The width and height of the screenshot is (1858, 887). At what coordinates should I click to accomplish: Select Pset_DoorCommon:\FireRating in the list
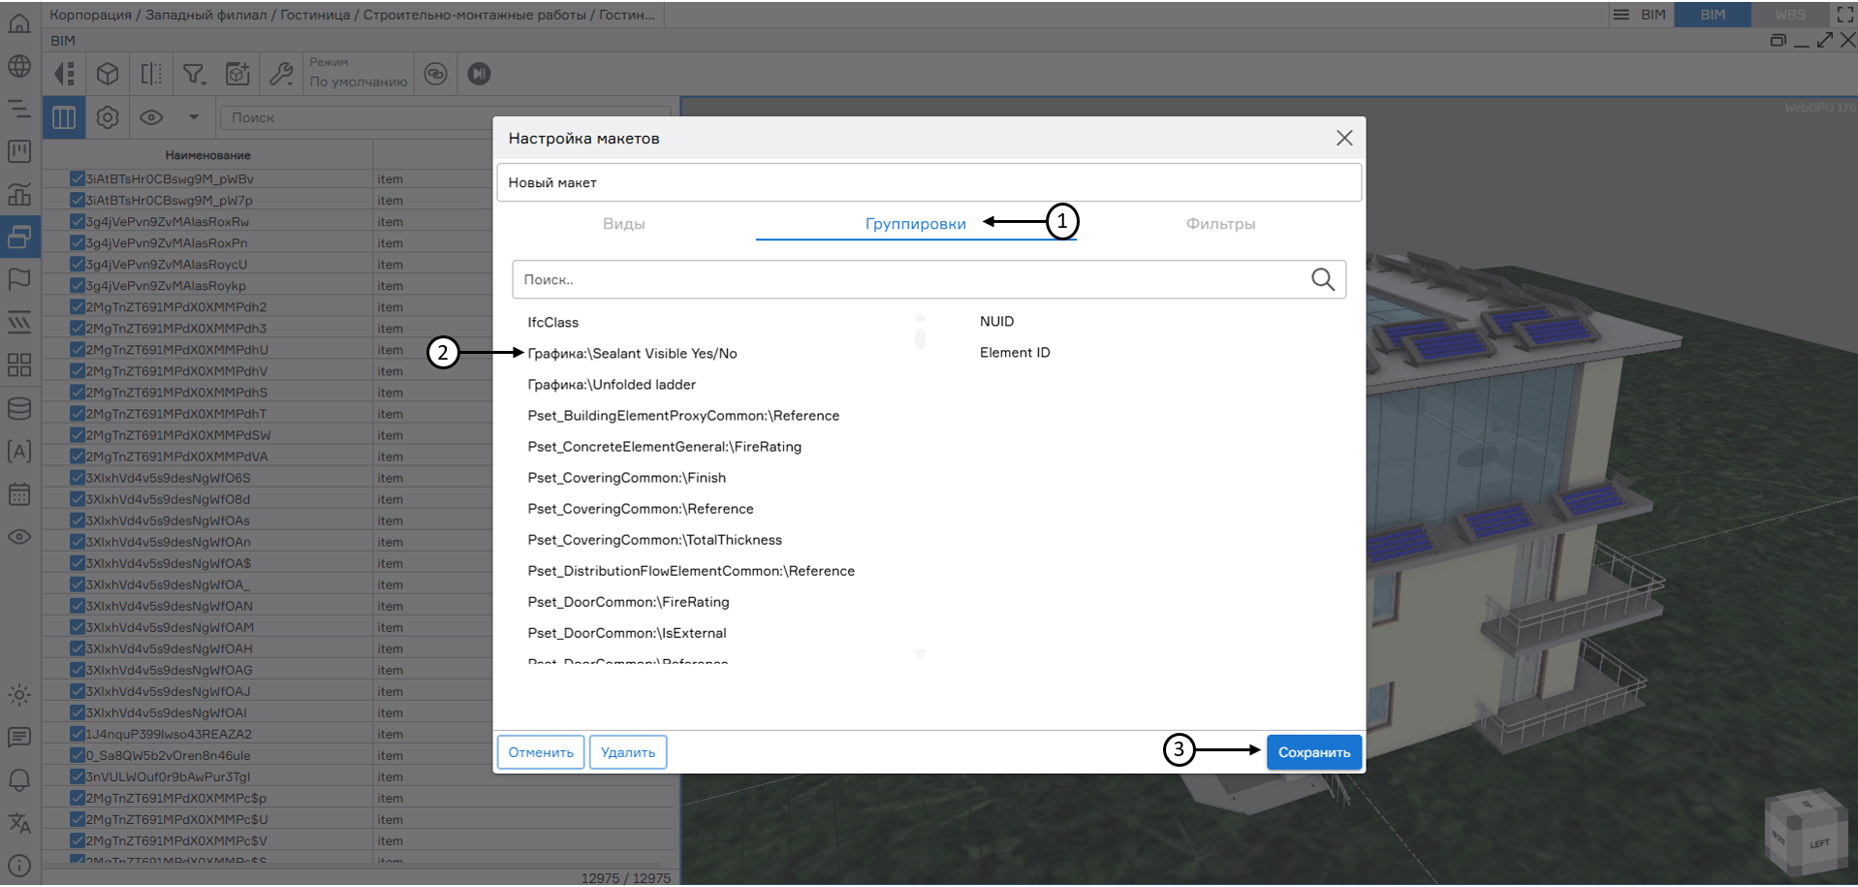point(628,602)
